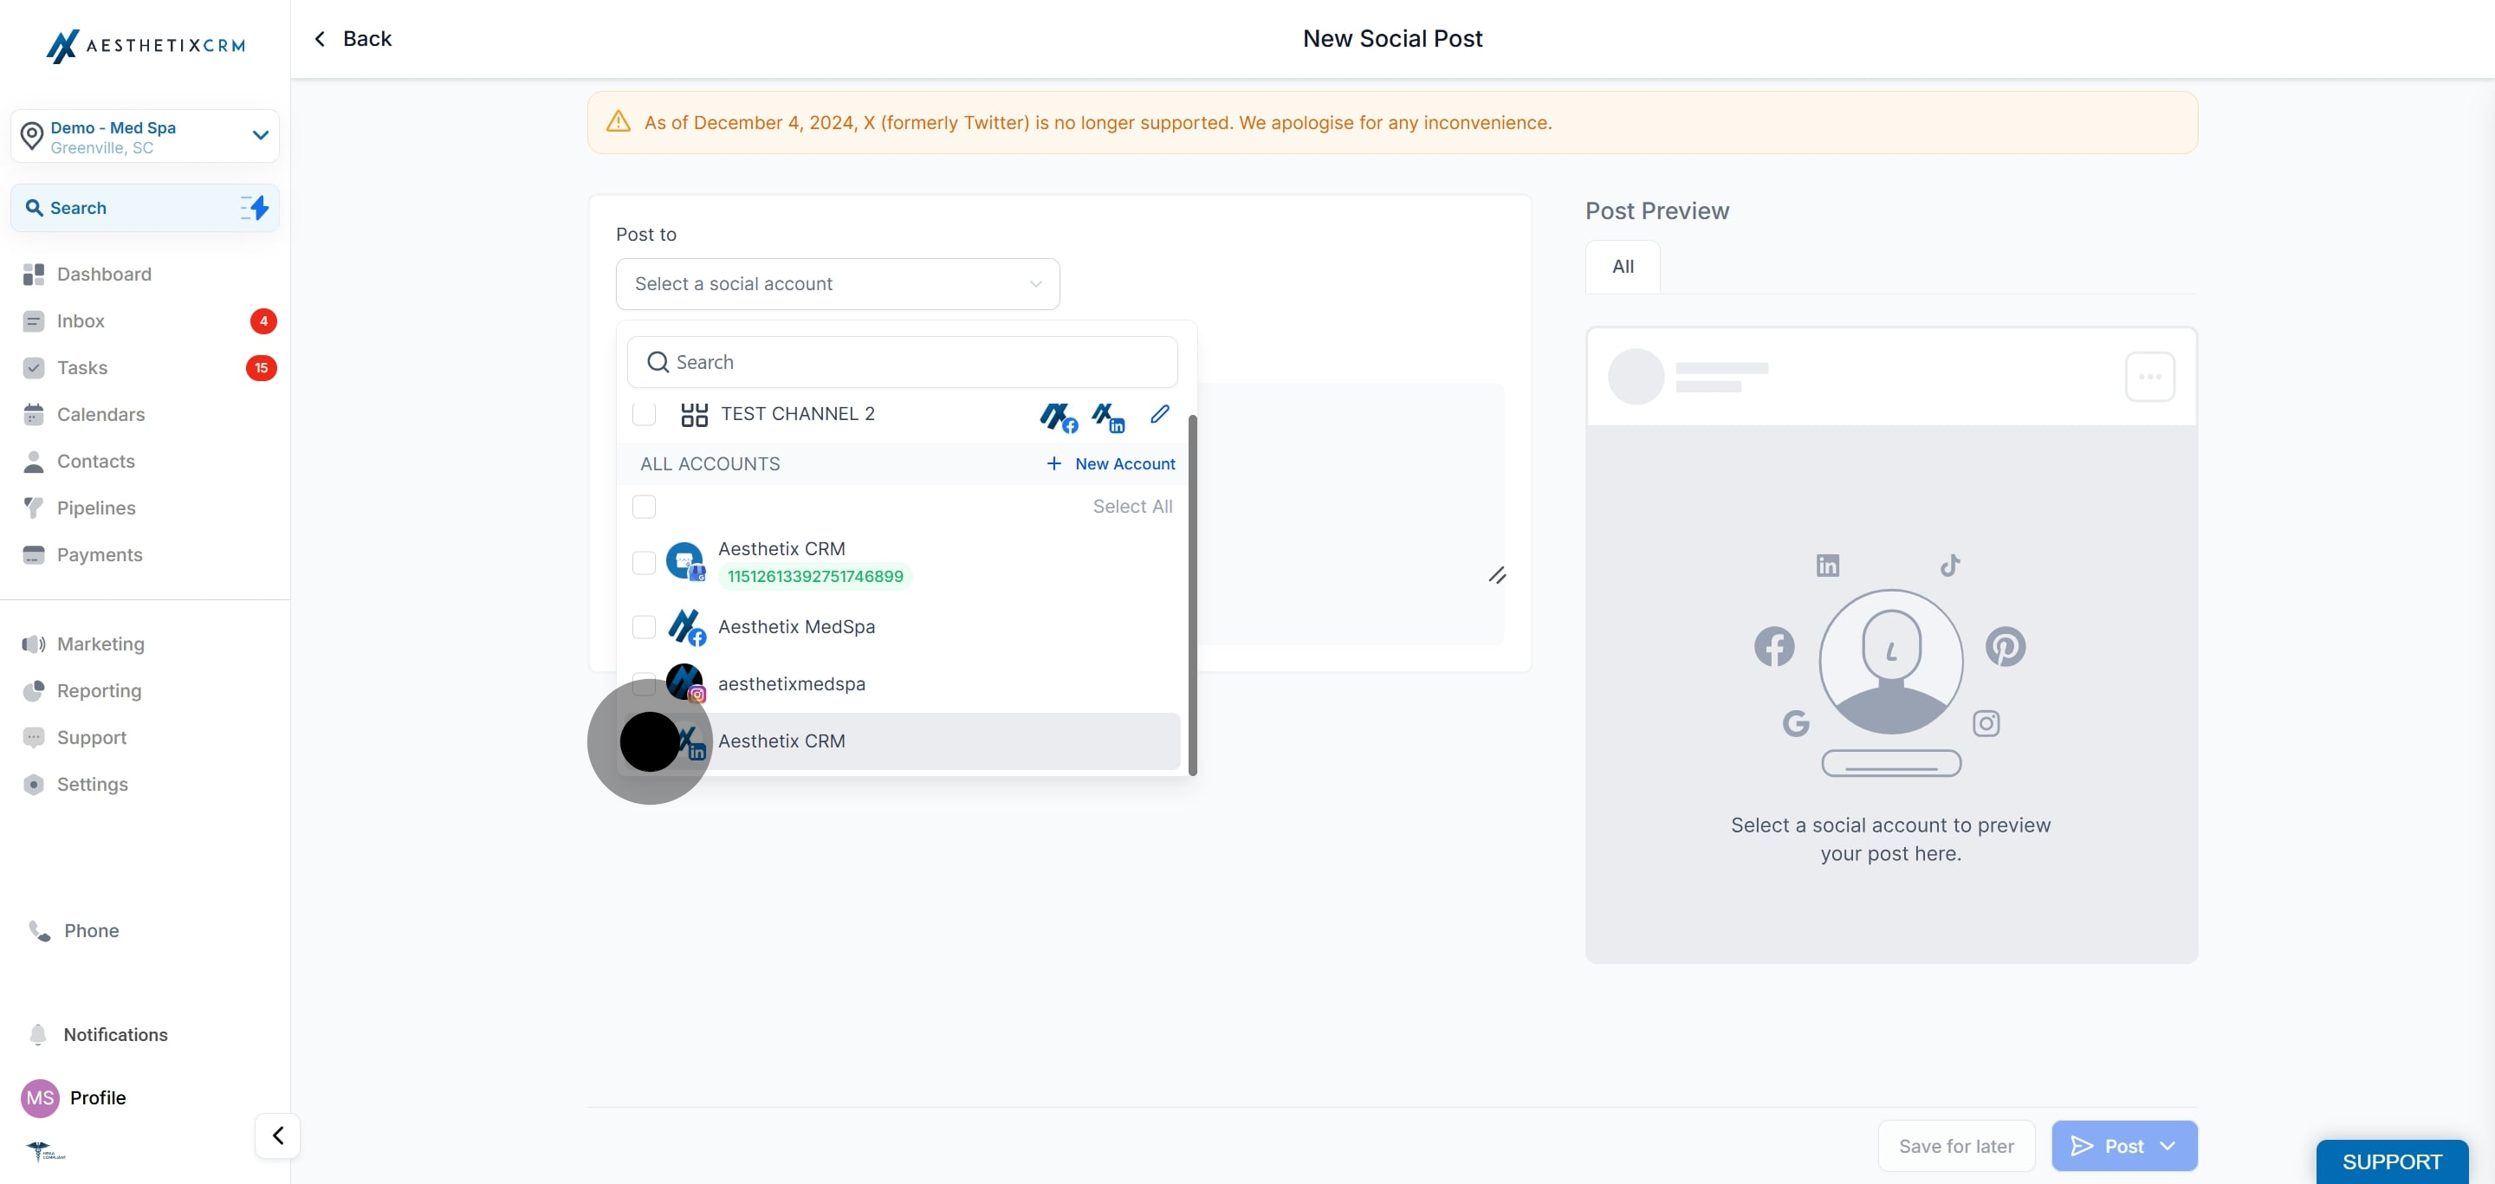
Task: Check the Aesthetix MedSpa account checkbox
Action: click(644, 626)
